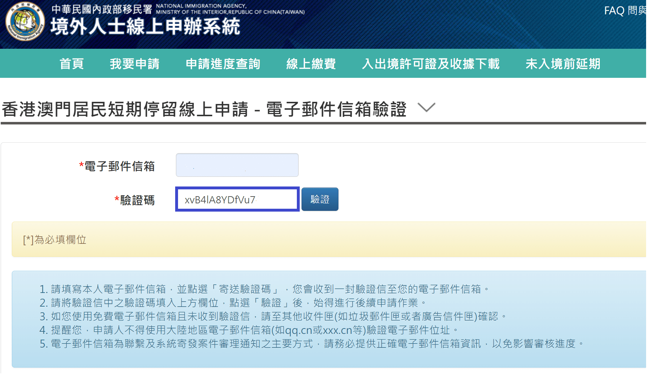Open the 我要申請 menu item
The image size is (654, 378).
click(135, 64)
